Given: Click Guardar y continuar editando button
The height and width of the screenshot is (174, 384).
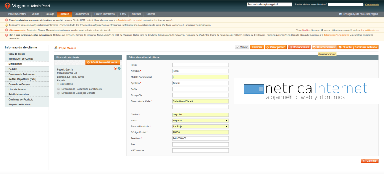Looking at the screenshot, I should [358, 47].
